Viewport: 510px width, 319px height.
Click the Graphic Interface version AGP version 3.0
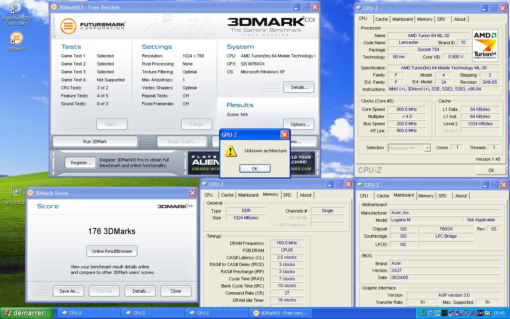[x=453, y=295]
